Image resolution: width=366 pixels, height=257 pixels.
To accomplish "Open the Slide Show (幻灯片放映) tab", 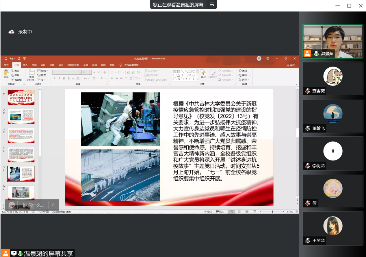I will coord(73,65).
